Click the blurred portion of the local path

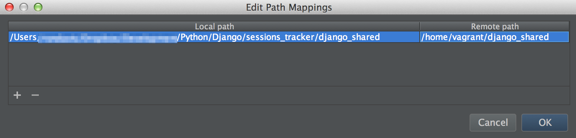[107, 37]
